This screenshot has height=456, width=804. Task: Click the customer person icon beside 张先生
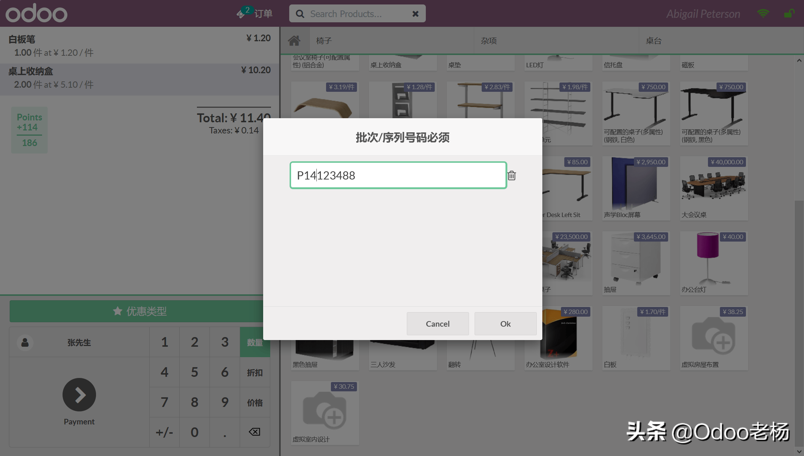tap(25, 342)
